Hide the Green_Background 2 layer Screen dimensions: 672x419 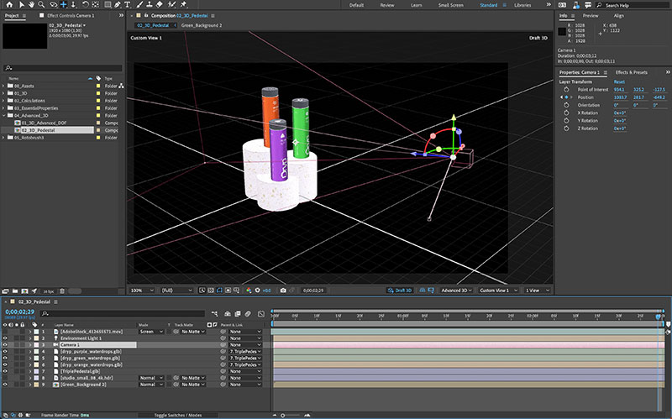click(x=5, y=385)
